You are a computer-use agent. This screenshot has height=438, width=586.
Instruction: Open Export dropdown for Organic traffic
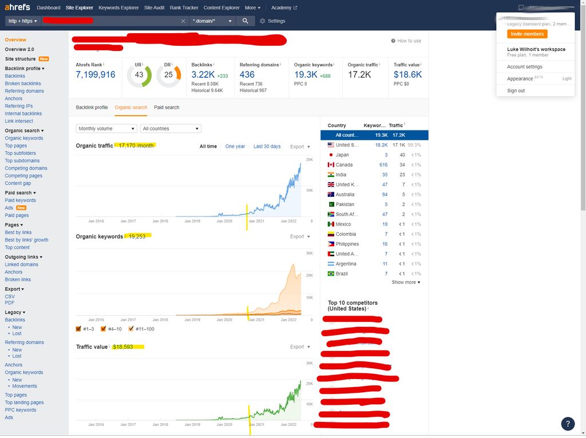300,147
